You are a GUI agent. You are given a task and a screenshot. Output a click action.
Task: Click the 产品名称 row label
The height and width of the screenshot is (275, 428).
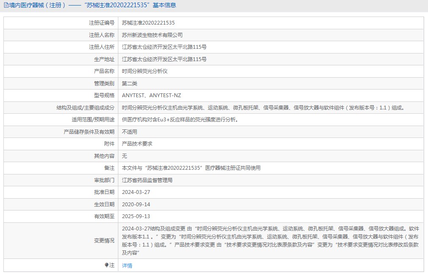point(104,71)
